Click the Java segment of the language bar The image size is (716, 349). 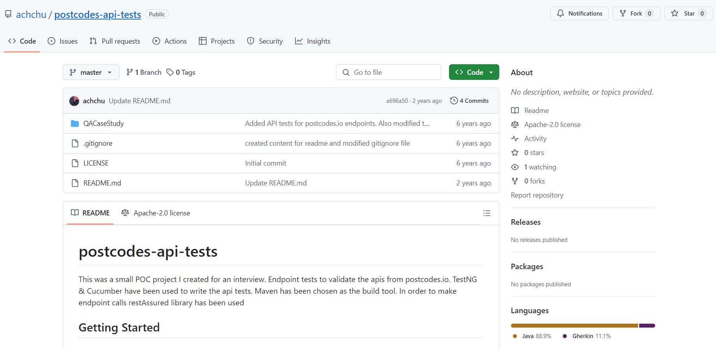pyautogui.click(x=574, y=326)
